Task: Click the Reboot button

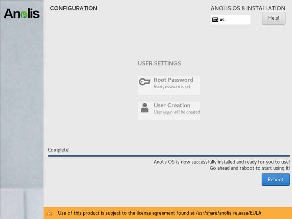Action: (x=275, y=179)
